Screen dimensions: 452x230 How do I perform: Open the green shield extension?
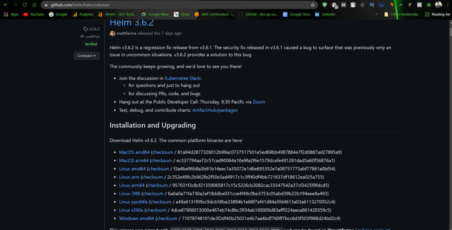point(325,5)
